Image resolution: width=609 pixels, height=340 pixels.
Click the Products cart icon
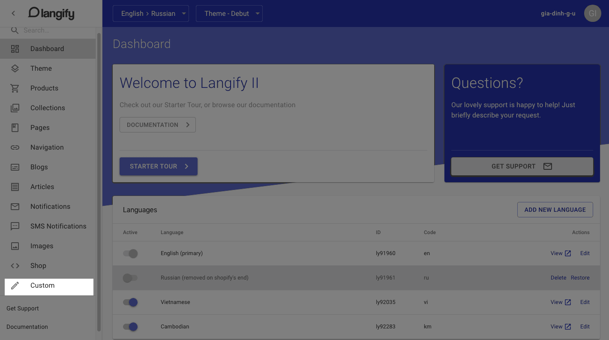[x=15, y=88]
